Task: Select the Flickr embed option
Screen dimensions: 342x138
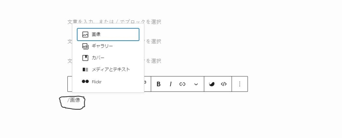Action: pos(97,81)
